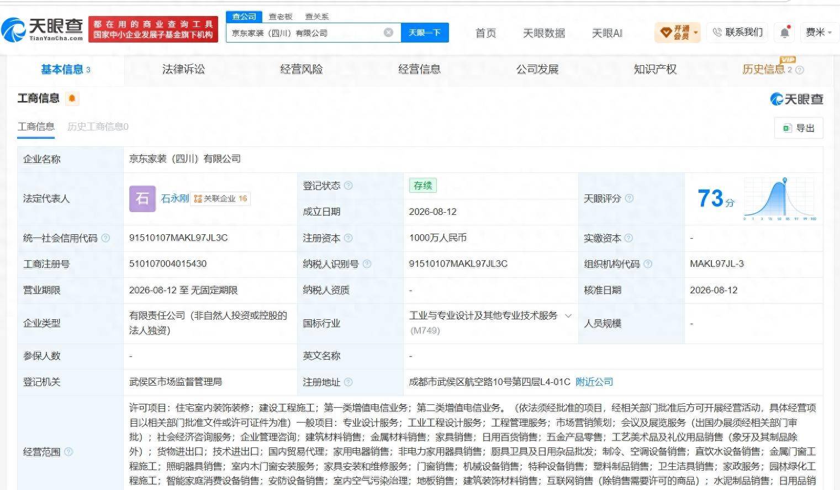Open 天眼数据 in top navigation
The image size is (840, 490).
(544, 33)
